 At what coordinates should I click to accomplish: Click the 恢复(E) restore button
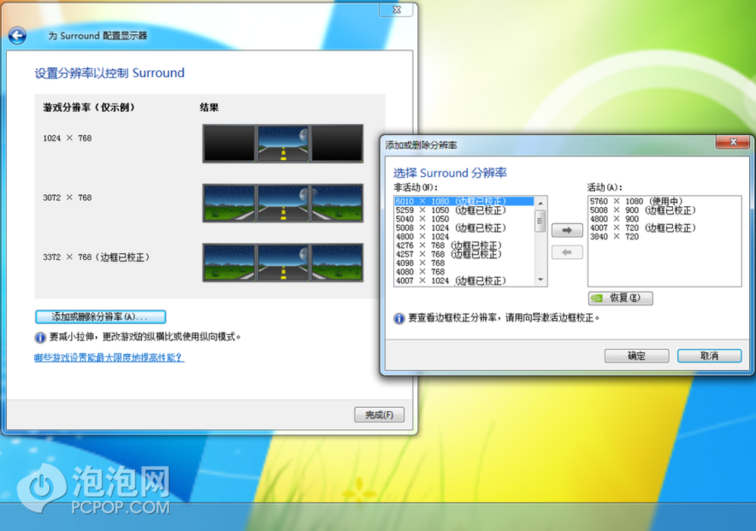621,298
